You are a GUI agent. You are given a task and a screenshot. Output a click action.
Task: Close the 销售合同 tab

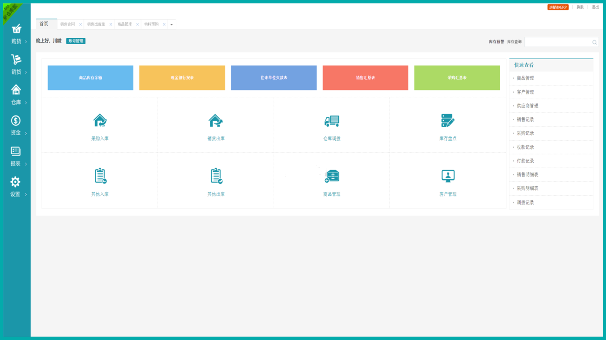pyautogui.click(x=81, y=25)
